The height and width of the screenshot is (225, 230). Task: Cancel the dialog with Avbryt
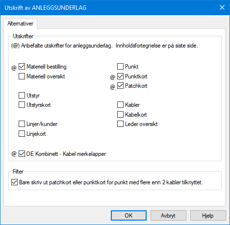click(168, 216)
